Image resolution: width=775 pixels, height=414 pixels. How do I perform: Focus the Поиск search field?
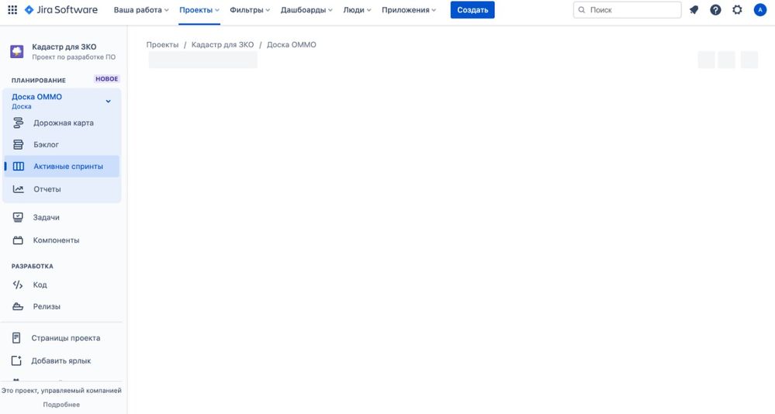coord(628,10)
